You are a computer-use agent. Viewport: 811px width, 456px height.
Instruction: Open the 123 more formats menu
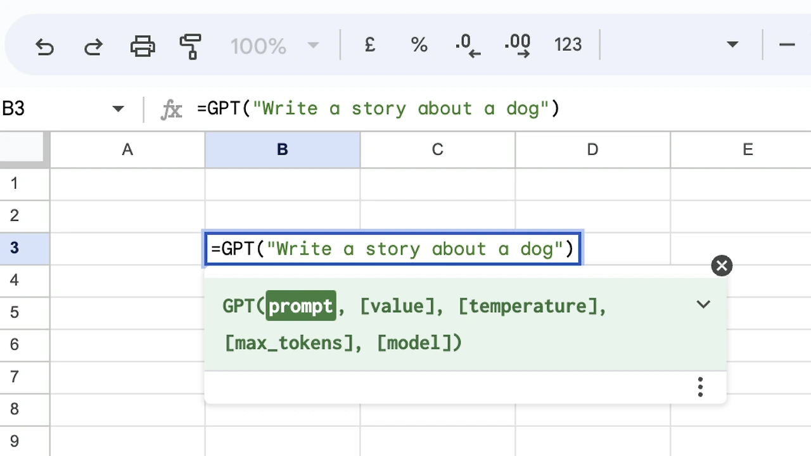[x=568, y=45]
